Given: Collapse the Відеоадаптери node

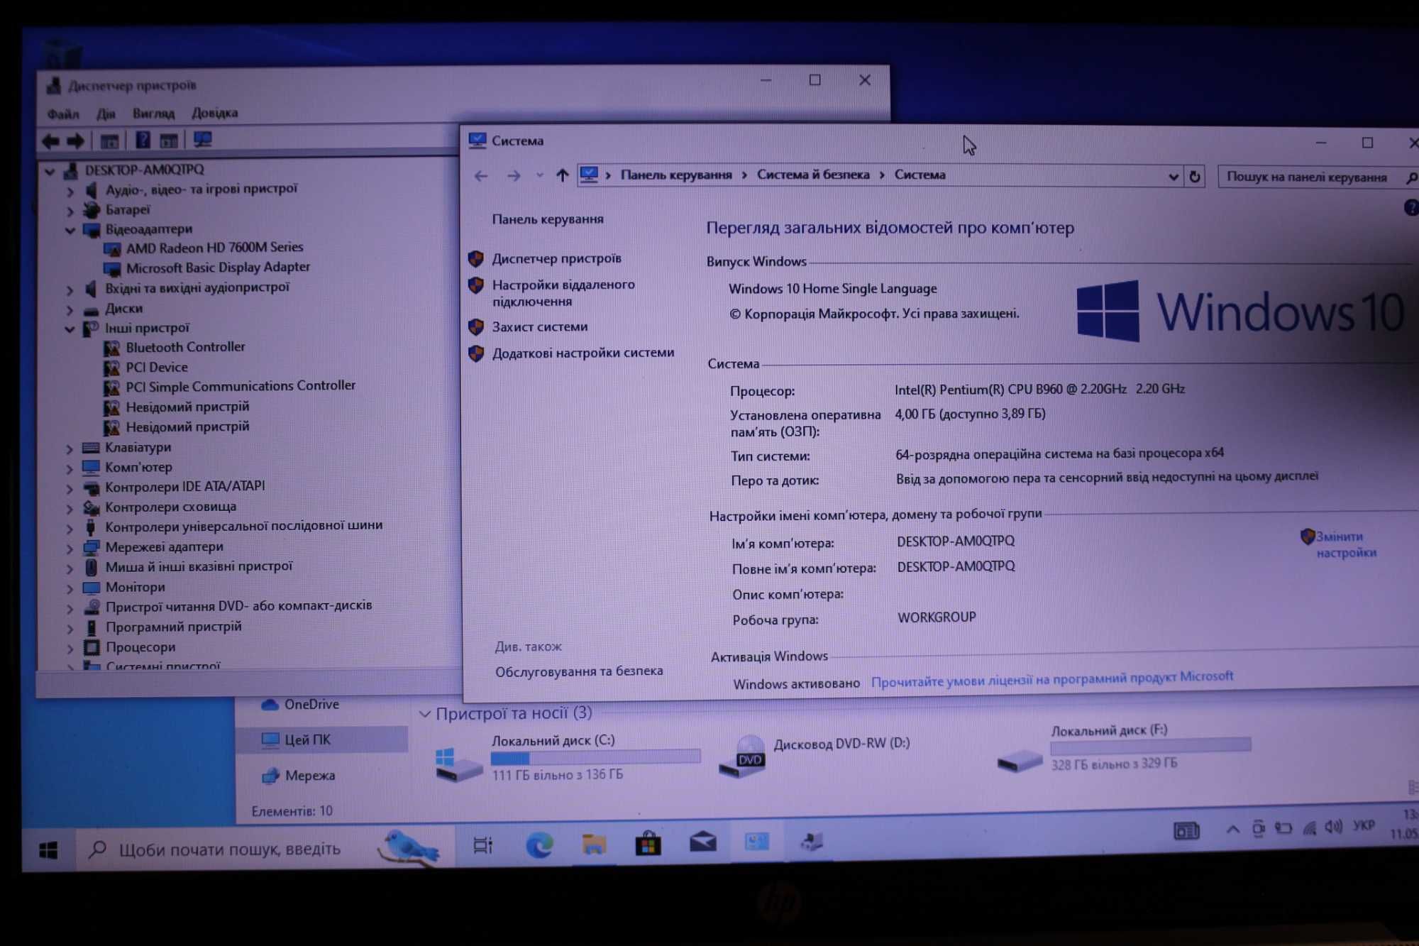Looking at the screenshot, I should point(70,230).
